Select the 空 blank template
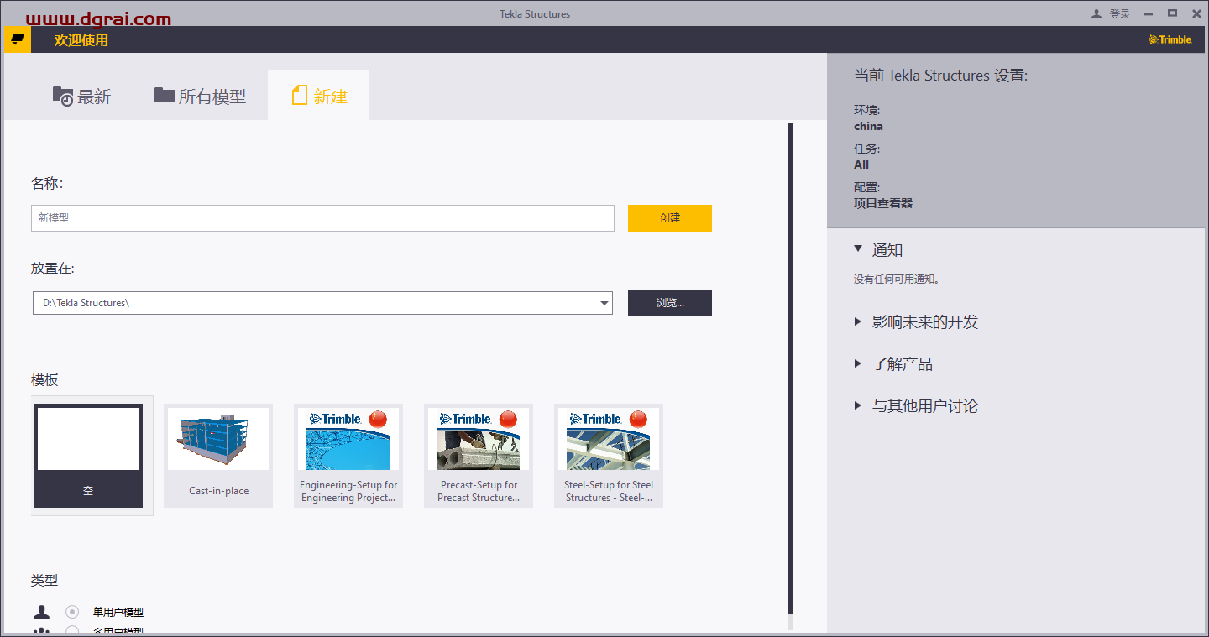This screenshot has height=637, width=1209. point(88,456)
